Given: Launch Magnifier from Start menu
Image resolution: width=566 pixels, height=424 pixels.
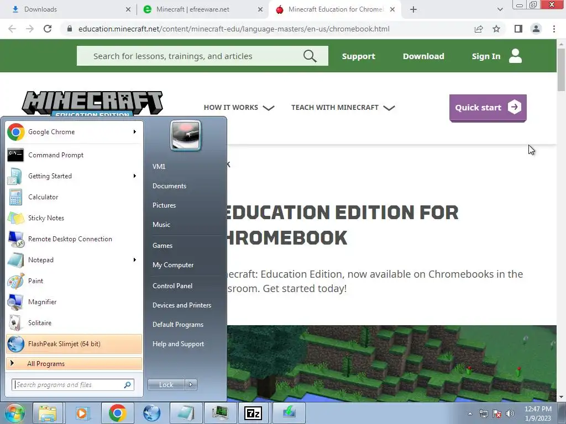Looking at the screenshot, I should click(x=74, y=302).
